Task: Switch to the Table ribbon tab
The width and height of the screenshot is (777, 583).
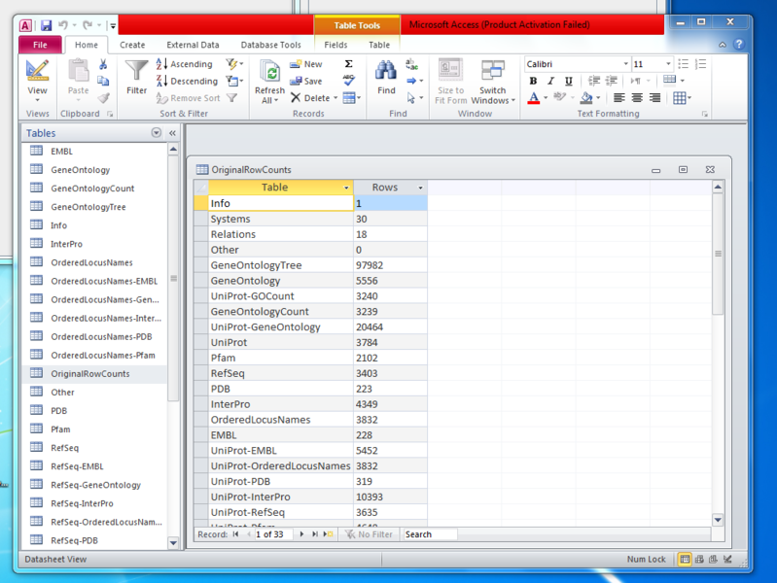Action: pyautogui.click(x=379, y=45)
